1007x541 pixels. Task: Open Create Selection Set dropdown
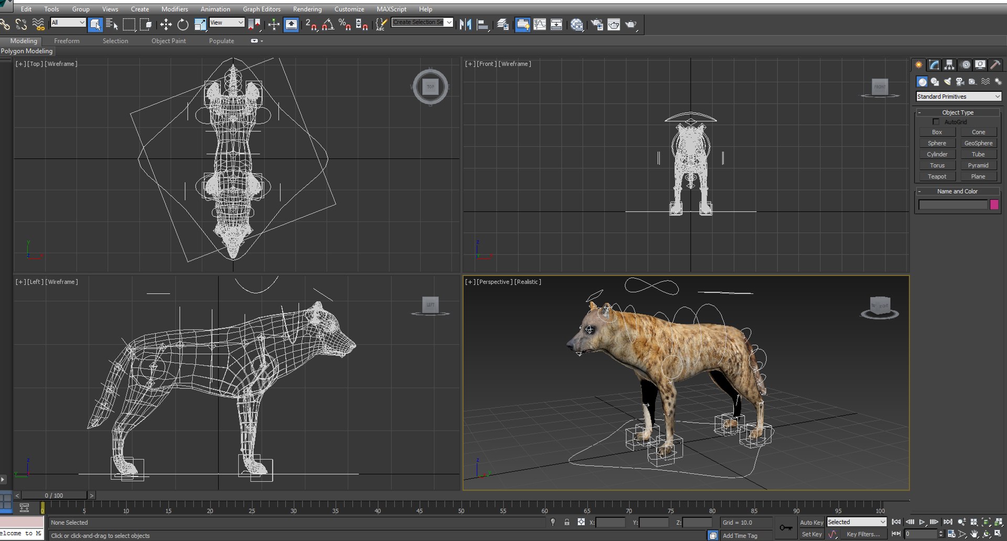422,22
